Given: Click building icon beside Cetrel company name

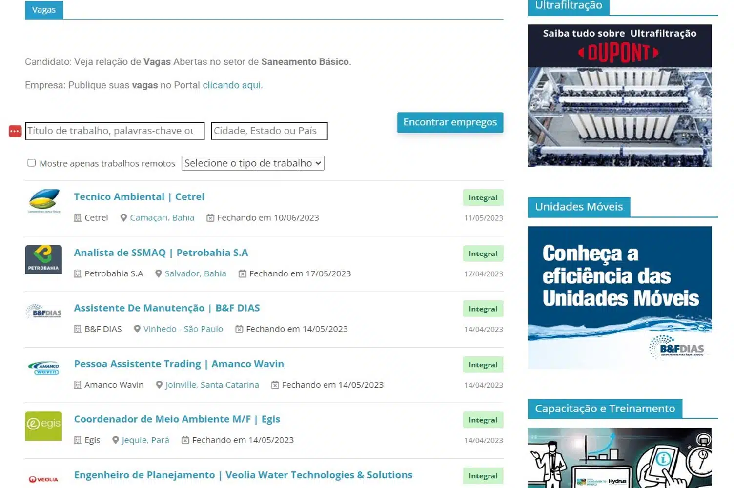Looking at the screenshot, I should pyautogui.click(x=78, y=218).
